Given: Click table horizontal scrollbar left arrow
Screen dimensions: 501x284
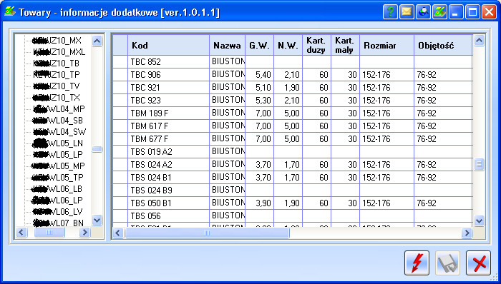Looking at the screenshot, I should click(x=118, y=233).
